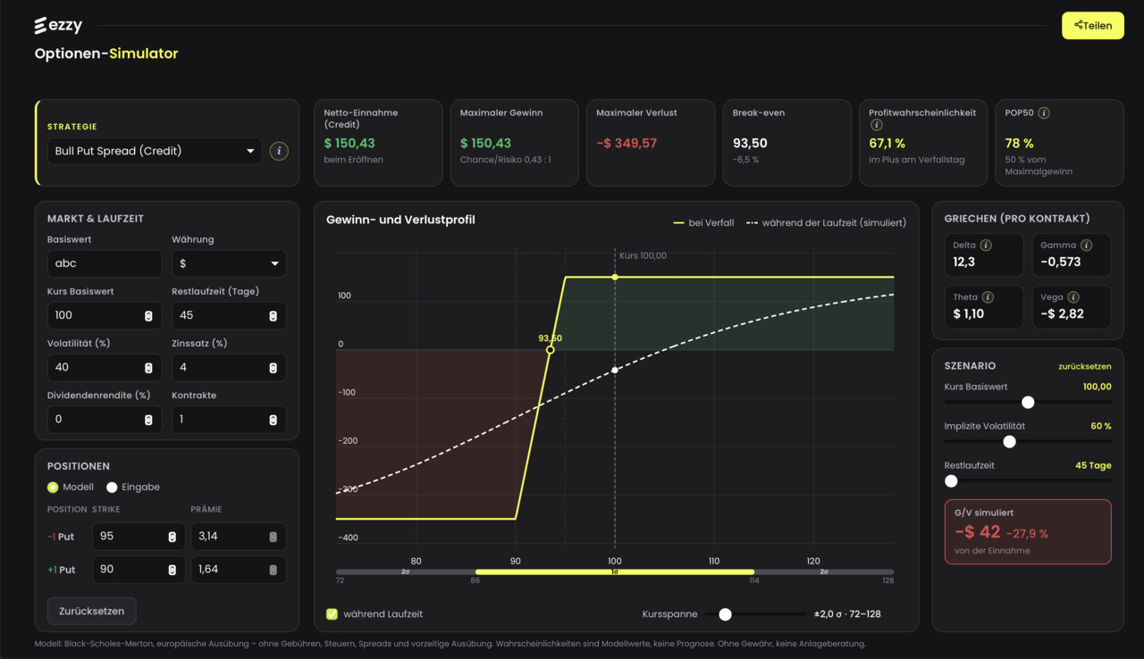Click the Zurücksetzen button in Positionen
The height and width of the screenshot is (659, 1144).
click(92, 611)
